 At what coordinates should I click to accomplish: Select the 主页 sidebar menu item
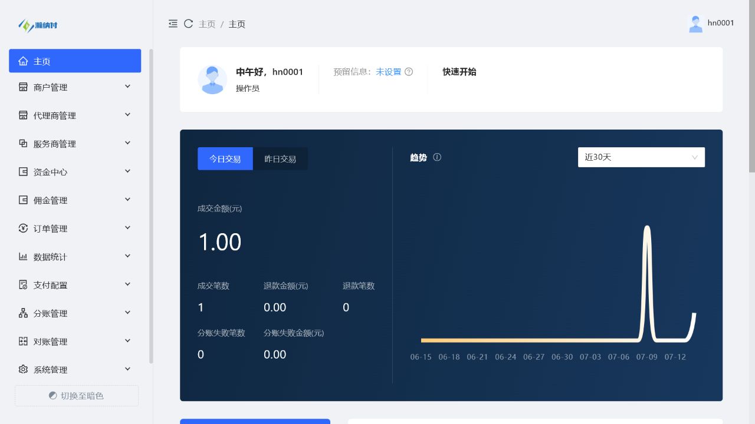75,61
